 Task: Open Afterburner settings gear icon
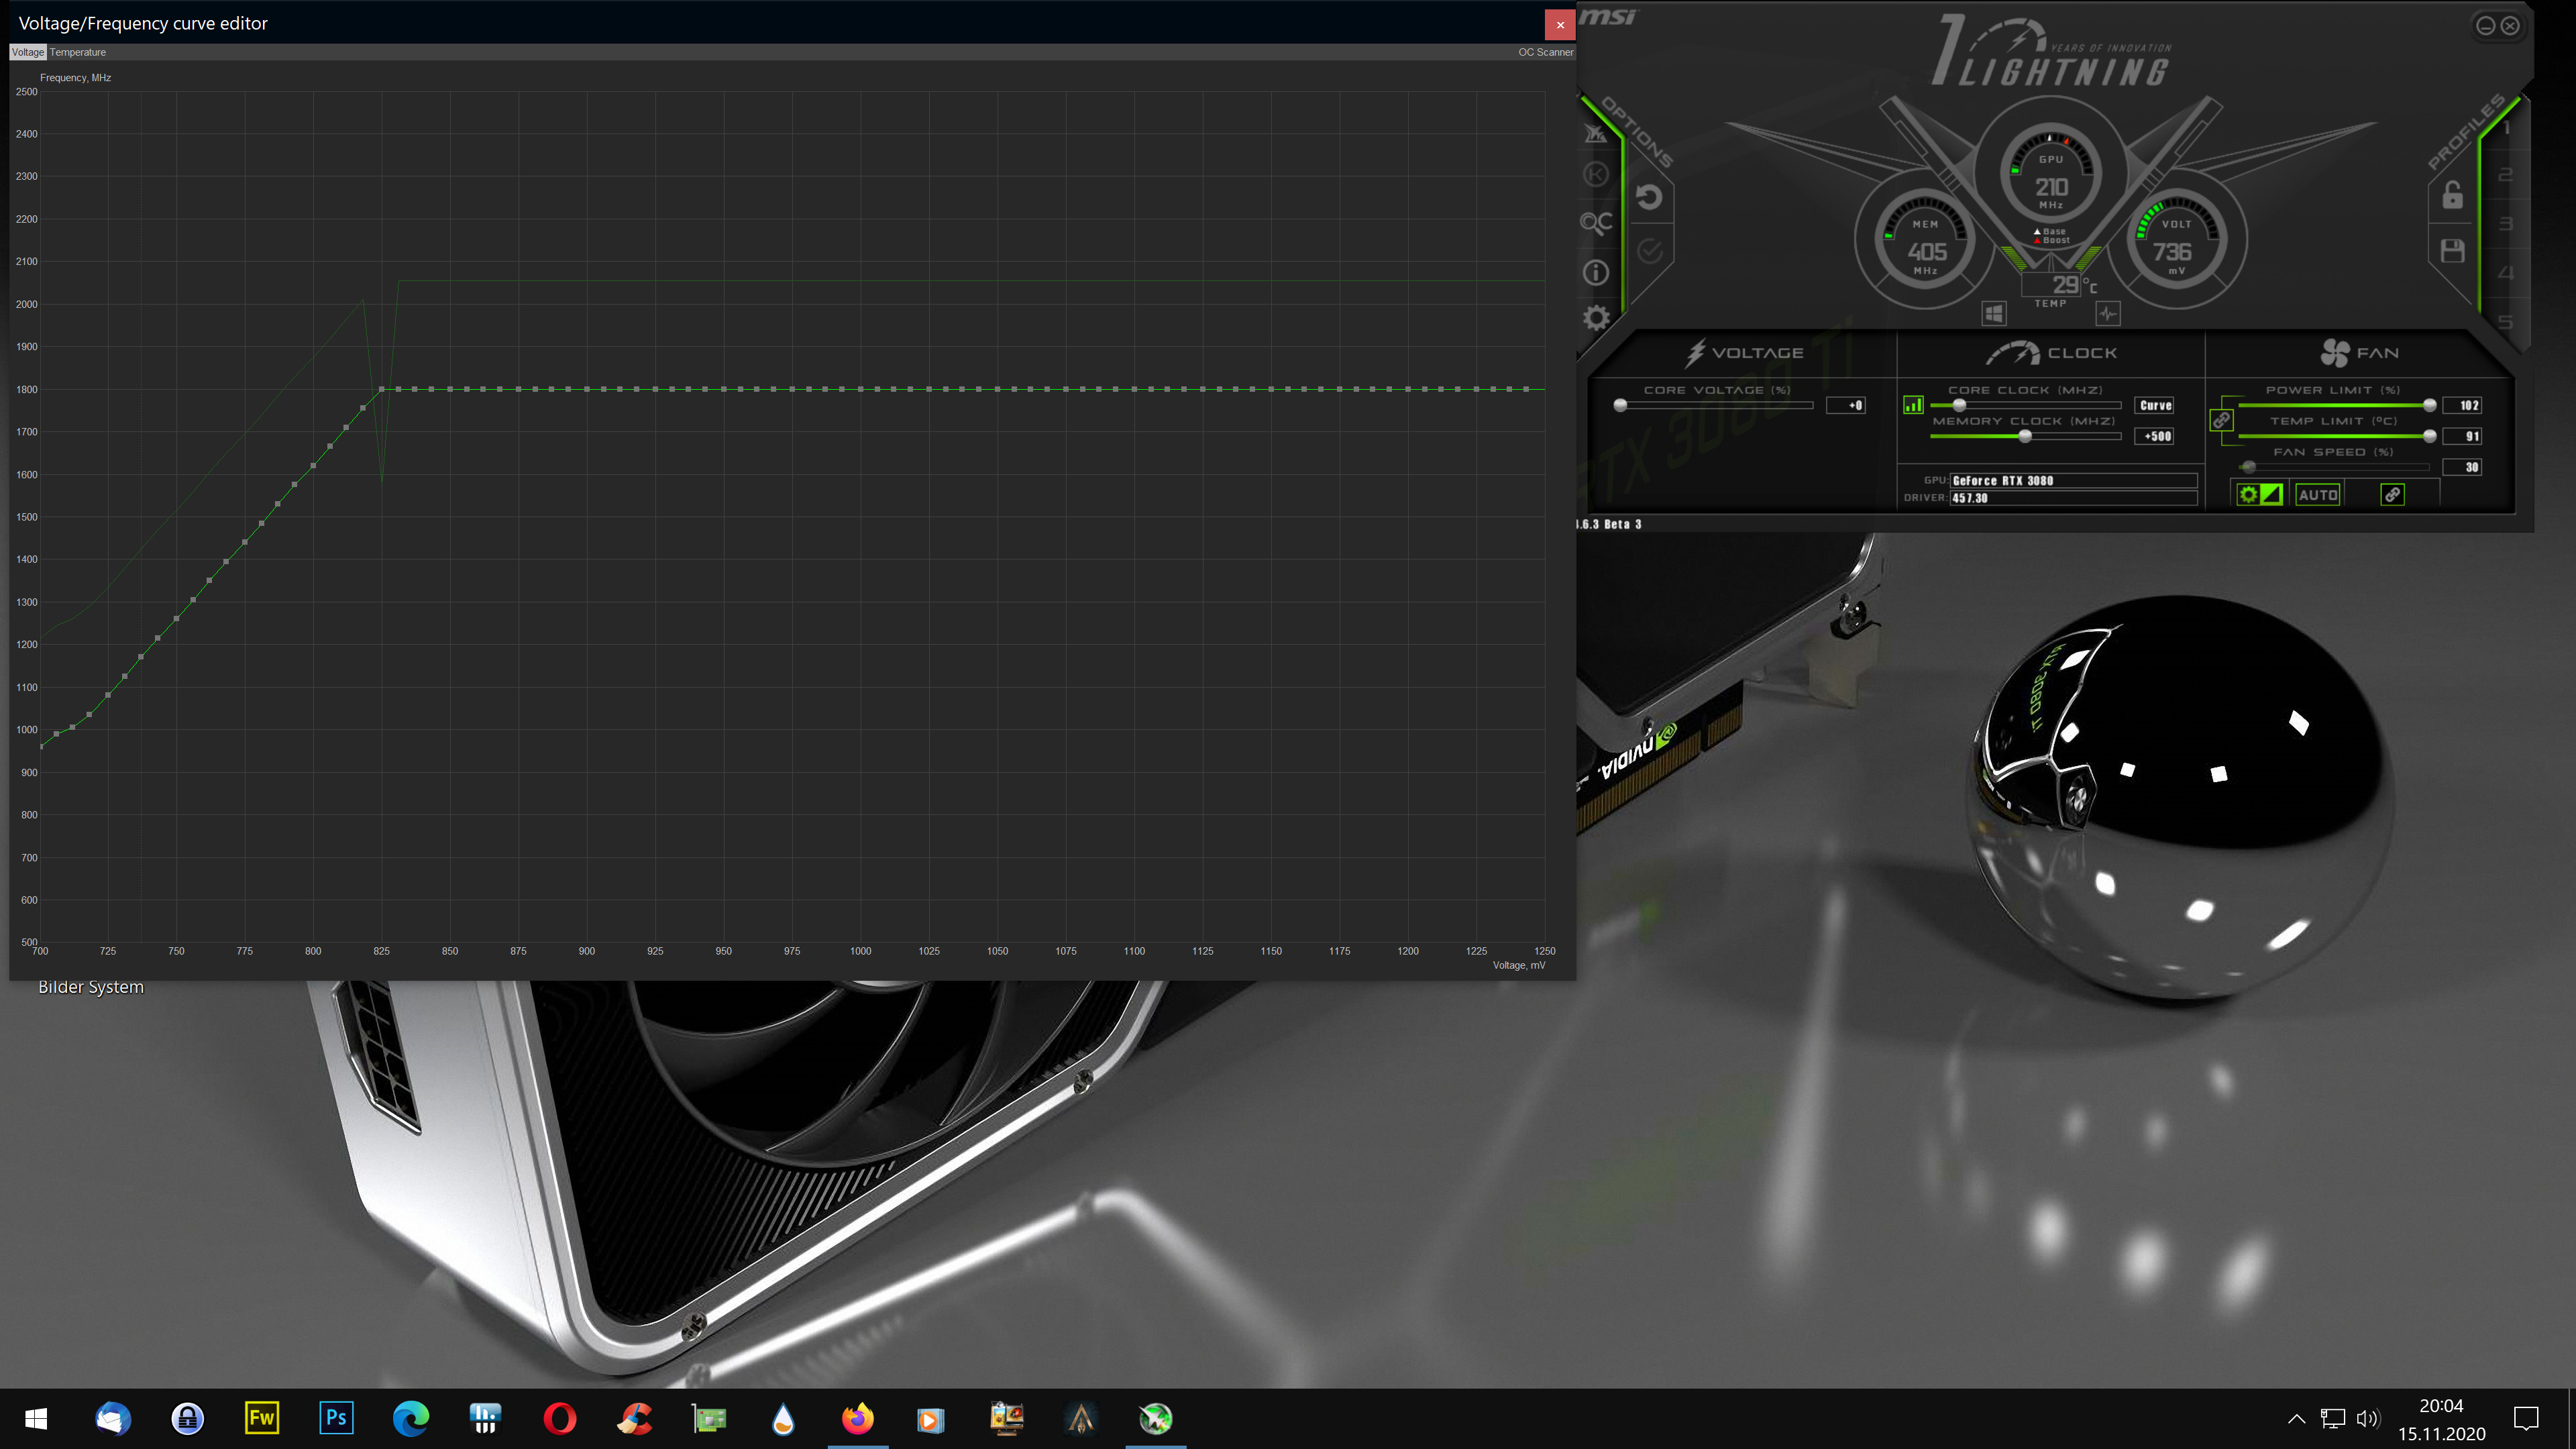[x=1596, y=318]
